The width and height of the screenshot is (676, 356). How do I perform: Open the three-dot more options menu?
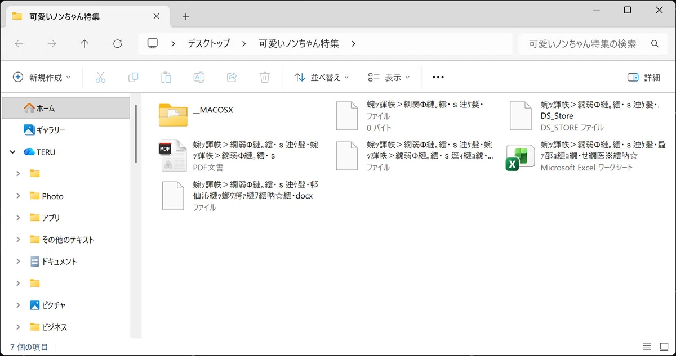tap(438, 78)
